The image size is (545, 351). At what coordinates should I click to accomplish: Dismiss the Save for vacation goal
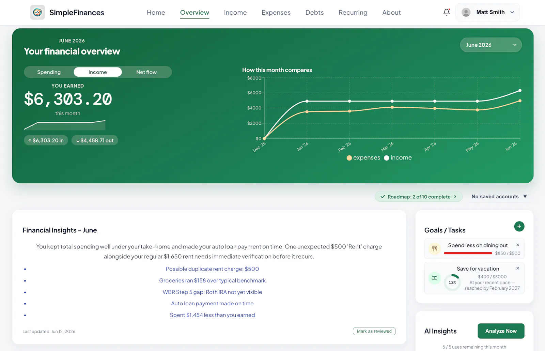[518, 269]
